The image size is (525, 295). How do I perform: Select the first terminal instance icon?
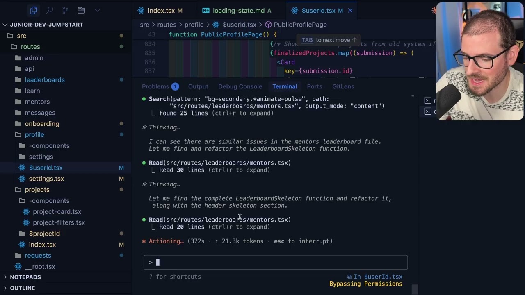(x=428, y=100)
